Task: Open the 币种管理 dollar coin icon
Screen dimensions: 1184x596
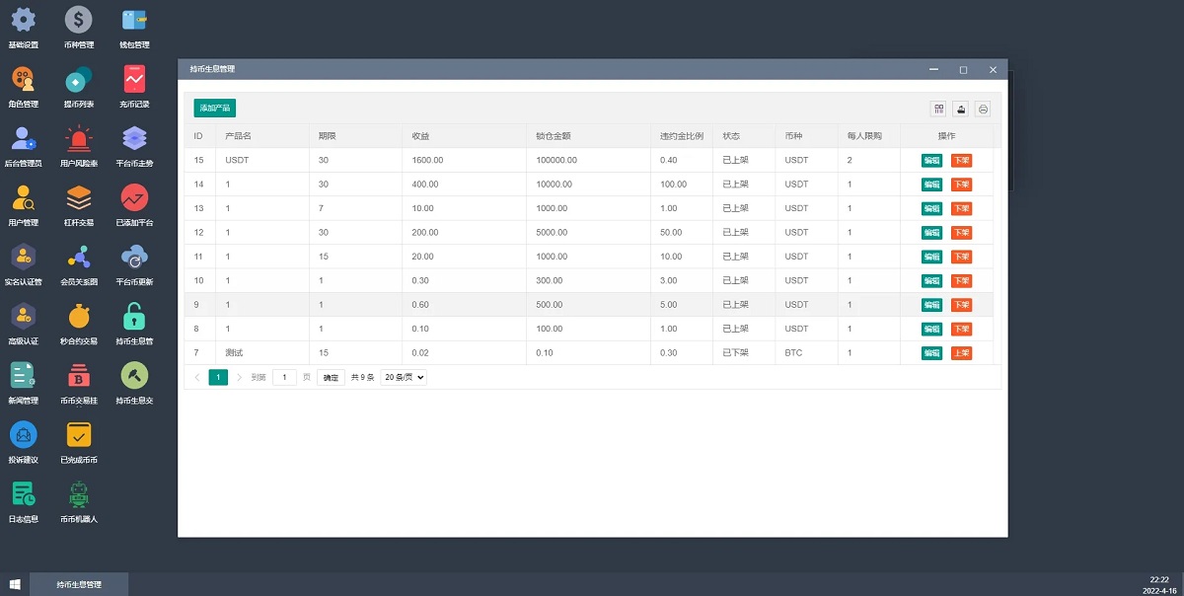Action: point(78,20)
